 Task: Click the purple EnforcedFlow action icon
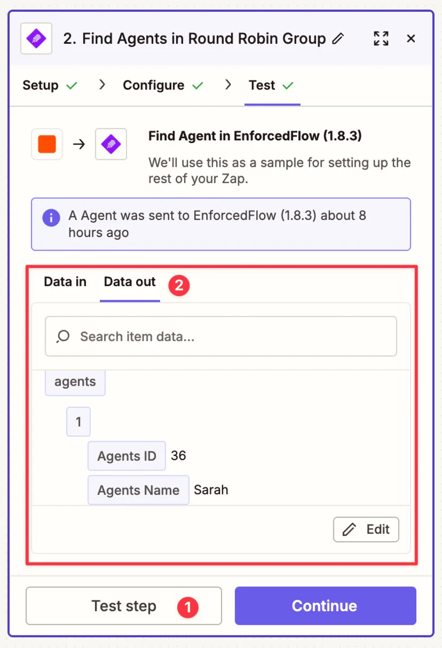[111, 144]
